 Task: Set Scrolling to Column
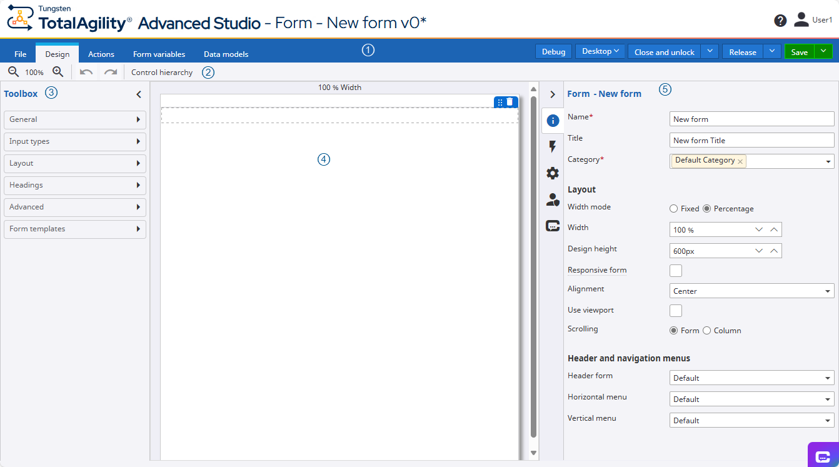[x=706, y=330]
